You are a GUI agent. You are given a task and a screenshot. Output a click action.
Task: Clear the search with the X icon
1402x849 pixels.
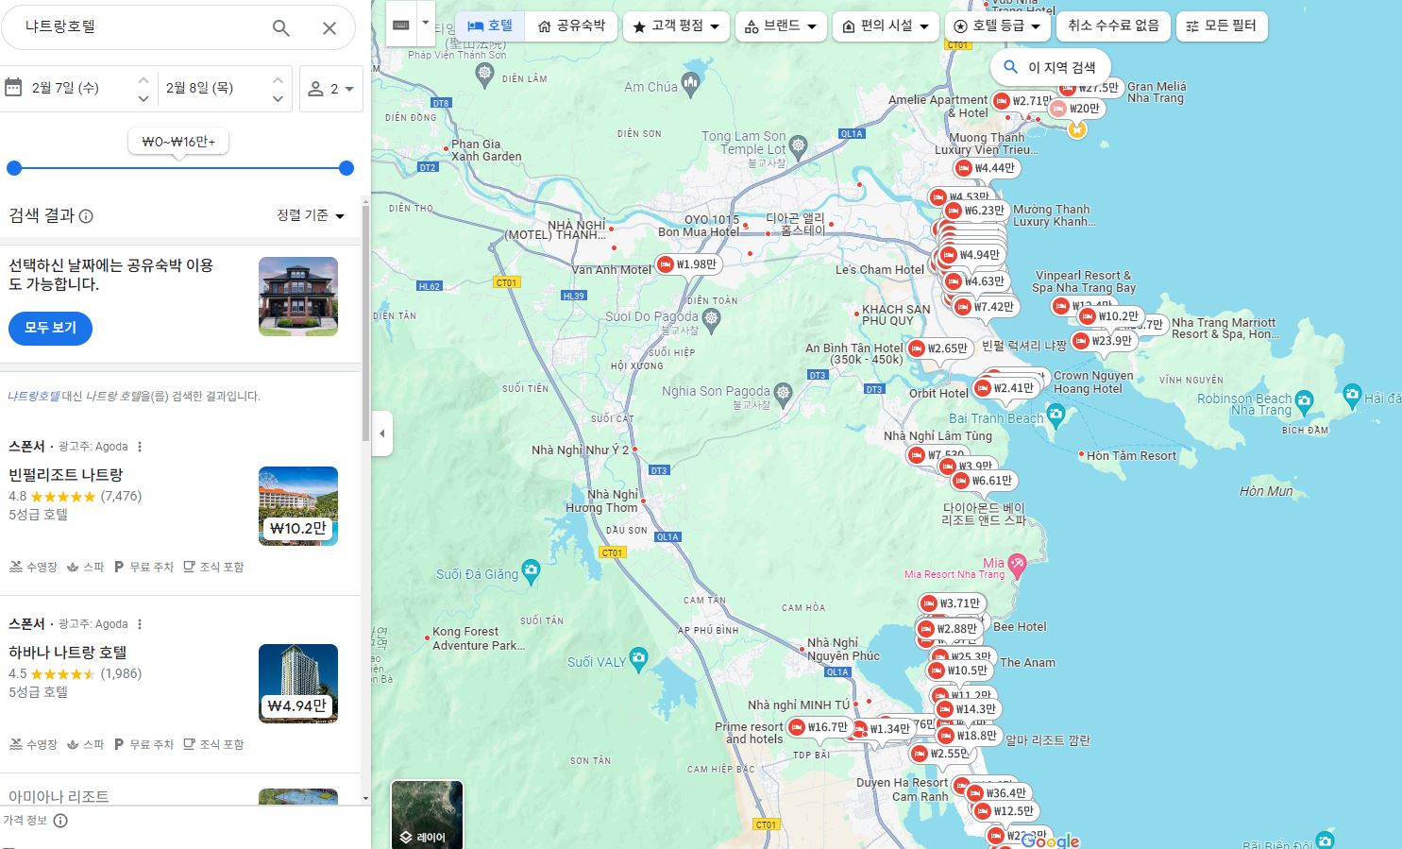[329, 28]
